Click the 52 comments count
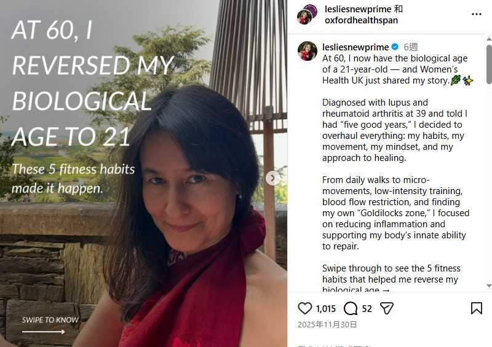The image size is (492, 347). coord(367,309)
